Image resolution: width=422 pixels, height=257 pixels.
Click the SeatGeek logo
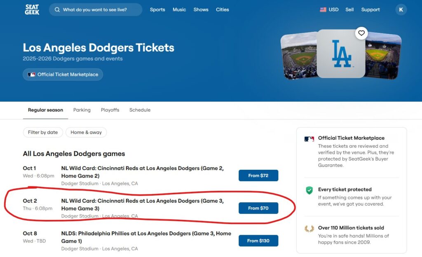pos(32,9)
